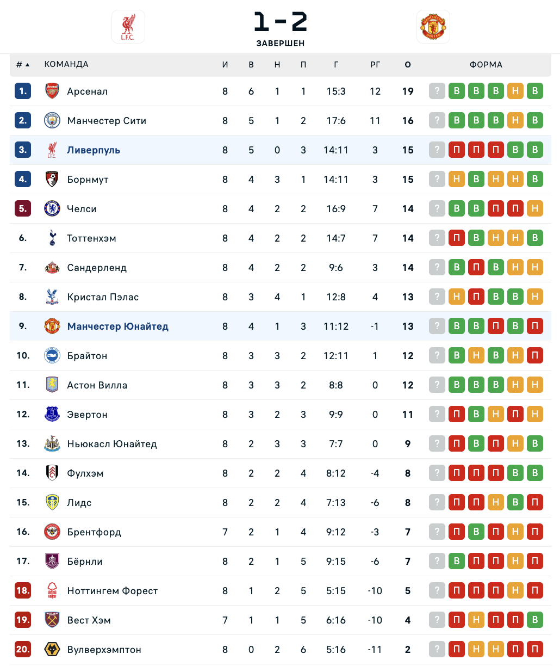Click the Manchester United crest in match header
Viewport: 560px width, 666px height.
pyautogui.click(x=433, y=27)
